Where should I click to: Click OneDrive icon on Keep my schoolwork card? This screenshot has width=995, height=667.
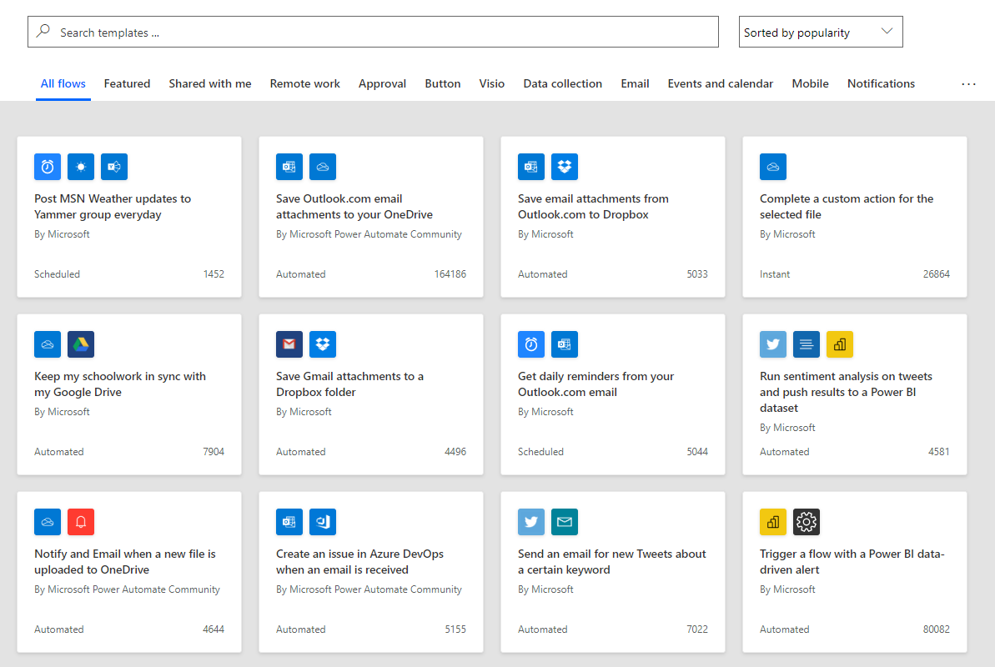point(48,344)
